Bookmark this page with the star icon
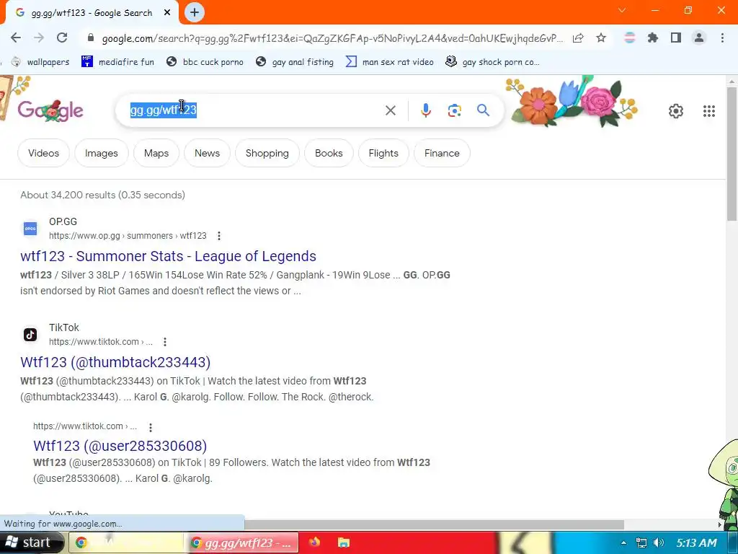This screenshot has width=738, height=554. [601, 38]
